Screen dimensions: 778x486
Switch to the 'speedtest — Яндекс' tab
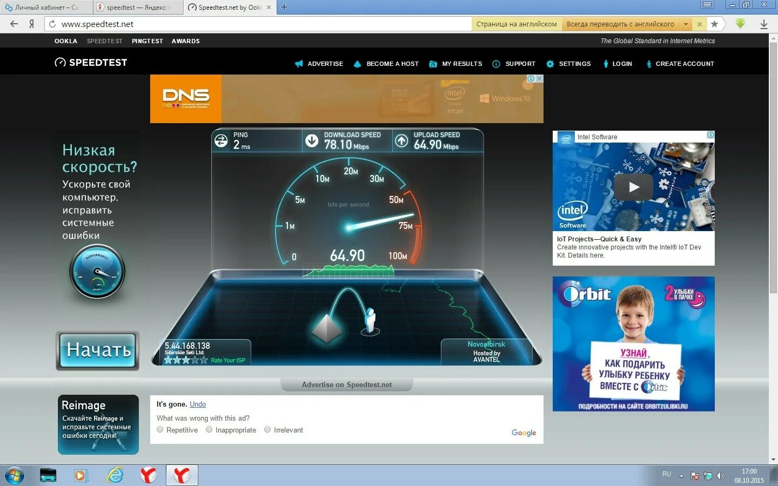[x=137, y=8]
